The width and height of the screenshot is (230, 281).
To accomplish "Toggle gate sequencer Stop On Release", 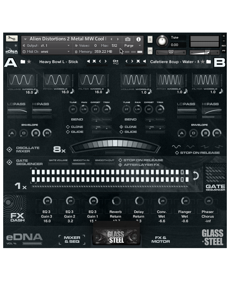I will [120, 160].
